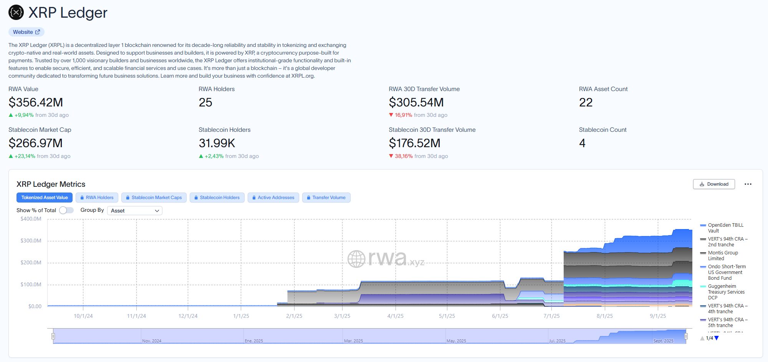This screenshot has width=768, height=362.
Task: Switch to the Stablecoin Market Caps tab
Action: pos(154,198)
